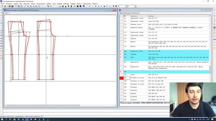
Task: Click the Open file folder toolbar icon
Action: [x=5, y=6]
